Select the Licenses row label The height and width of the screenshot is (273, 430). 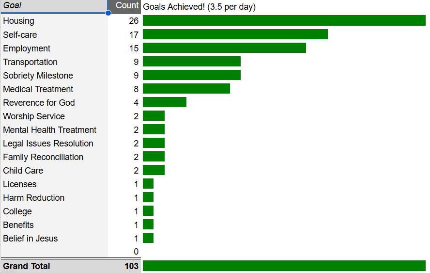coord(19,184)
